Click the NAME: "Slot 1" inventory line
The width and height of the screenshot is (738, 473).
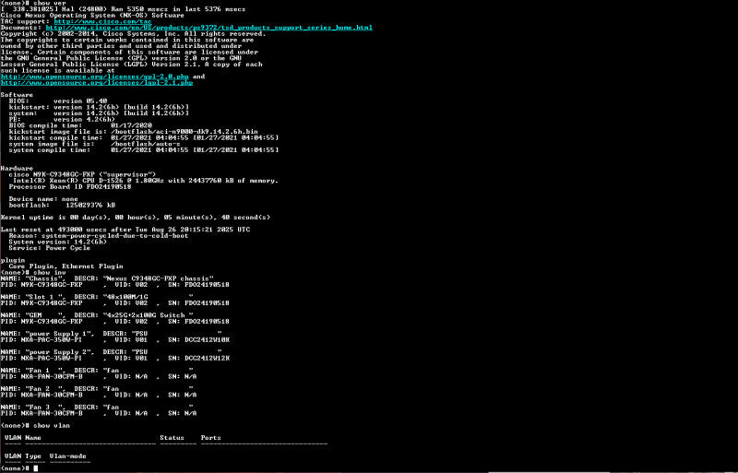click(x=97, y=297)
